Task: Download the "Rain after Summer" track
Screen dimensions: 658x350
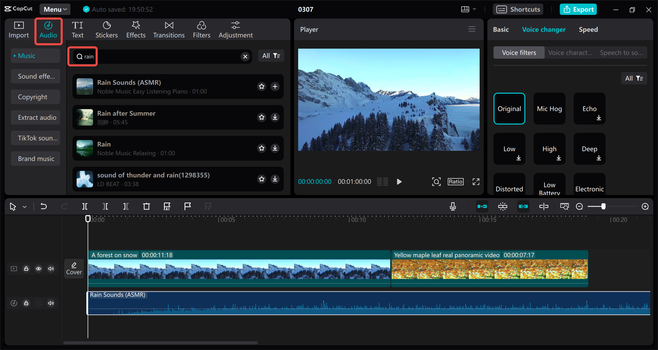Action: [x=275, y=117]
